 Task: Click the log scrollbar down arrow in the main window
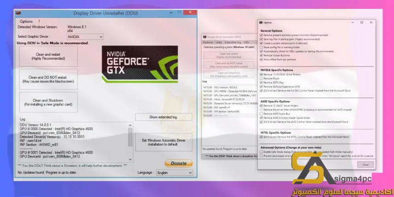pyautogui.click(x=130, y=159)
